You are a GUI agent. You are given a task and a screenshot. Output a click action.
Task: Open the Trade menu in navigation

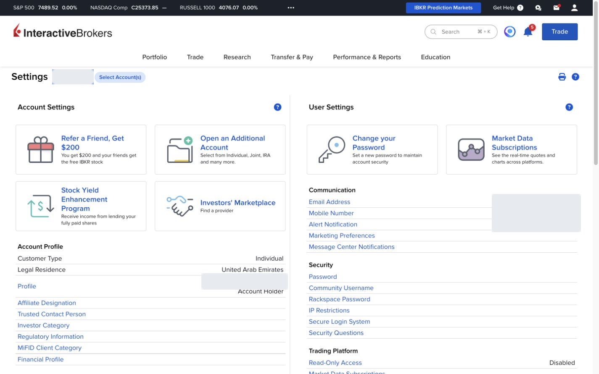coord(195,57)
